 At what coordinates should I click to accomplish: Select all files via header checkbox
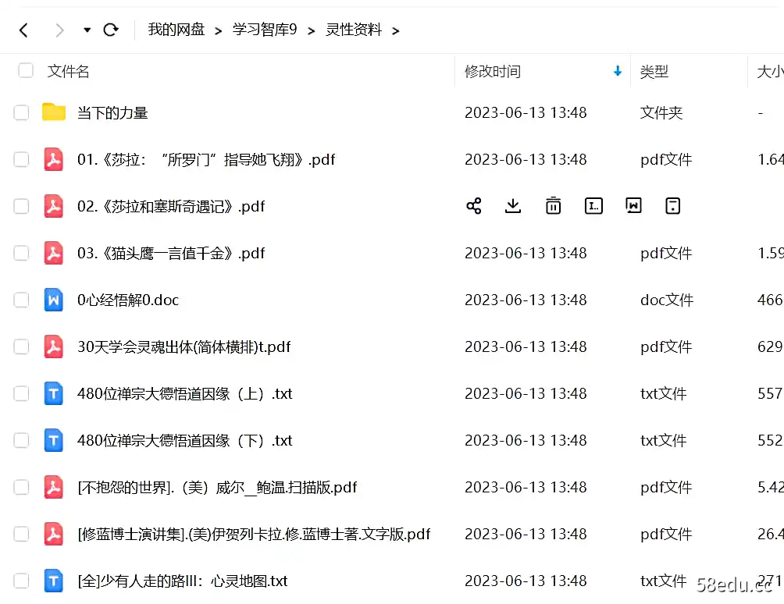click(x=25, y=69)
